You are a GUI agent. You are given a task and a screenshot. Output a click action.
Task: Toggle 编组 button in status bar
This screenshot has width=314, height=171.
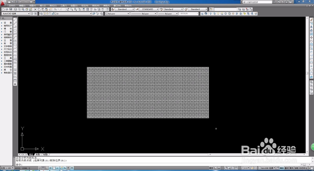282,168
